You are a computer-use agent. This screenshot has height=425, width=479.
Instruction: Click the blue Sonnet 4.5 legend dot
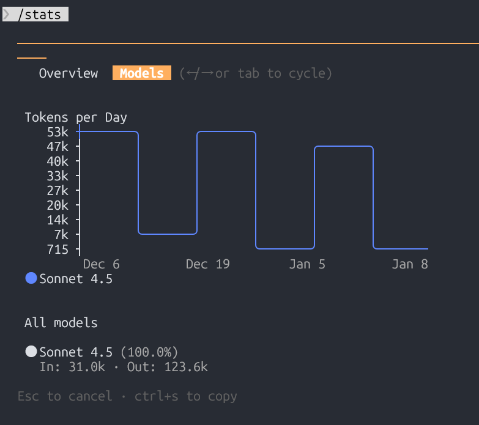point(31,279)
